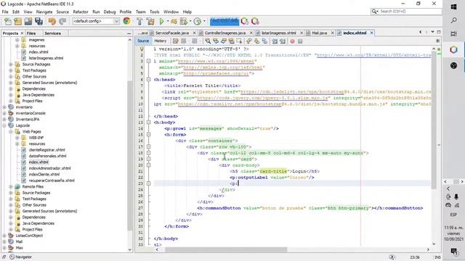The width and height of the screenshot is (465, 261).
Task: Click the Clean and Build icon
Action: 150,21
